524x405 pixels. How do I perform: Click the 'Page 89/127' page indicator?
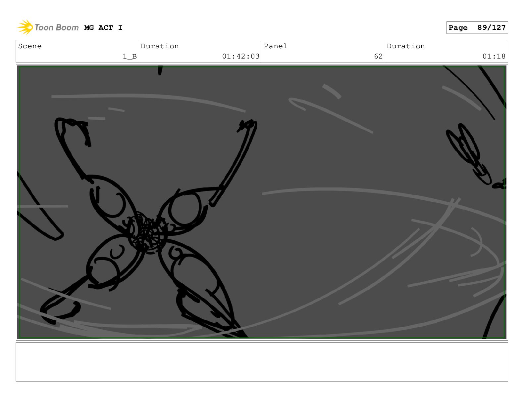pyautogui.click(x=477, y=28)
